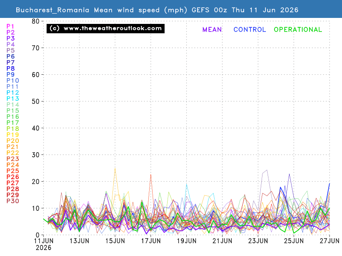The height and width of the screenshot is (256, 342).
Task: Click the P30 legend label
Action: click(13, 201)
